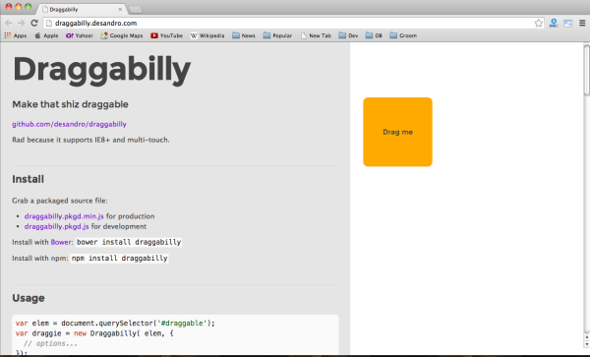Image resolution: width=590 pixels, height=357 pixels.
Task: Open the YouTube bookmark
Action: click(167, 35)
